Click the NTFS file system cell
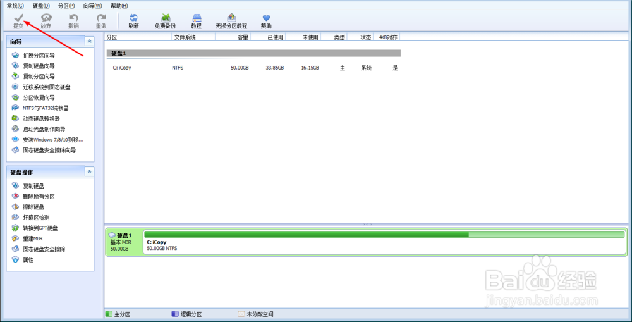632x322 pixels. [x=178, y=68]
